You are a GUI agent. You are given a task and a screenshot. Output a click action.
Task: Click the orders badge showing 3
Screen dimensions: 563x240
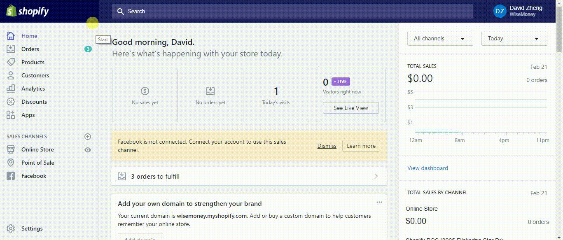click(88, 49)
